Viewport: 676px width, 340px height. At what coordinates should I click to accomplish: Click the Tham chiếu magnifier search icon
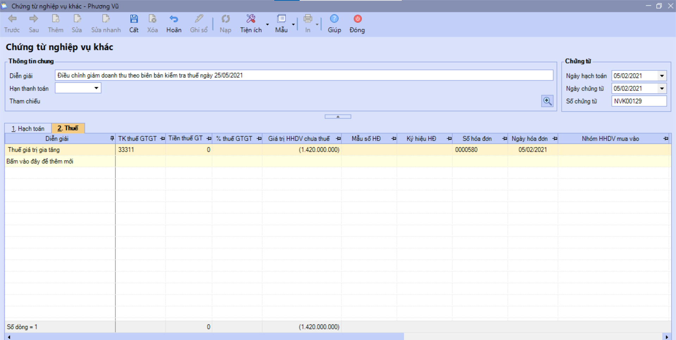pos(547,101)
